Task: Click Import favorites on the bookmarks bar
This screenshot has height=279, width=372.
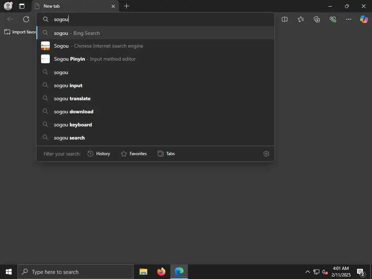Action: (20, 32)
